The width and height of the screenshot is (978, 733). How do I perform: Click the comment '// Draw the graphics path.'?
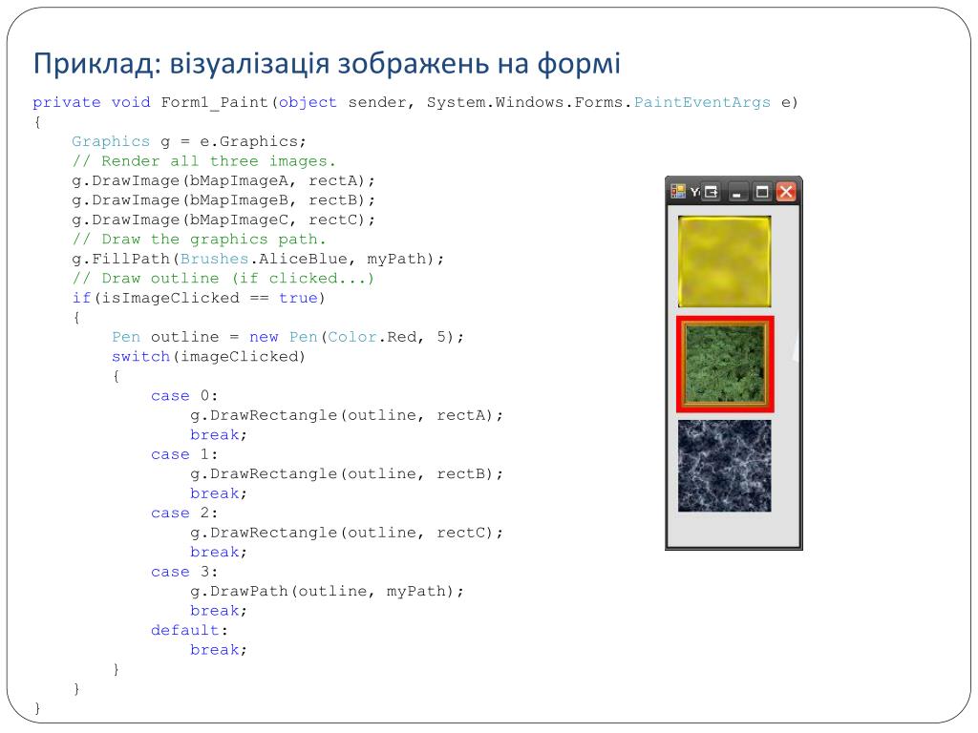point(199,240)
